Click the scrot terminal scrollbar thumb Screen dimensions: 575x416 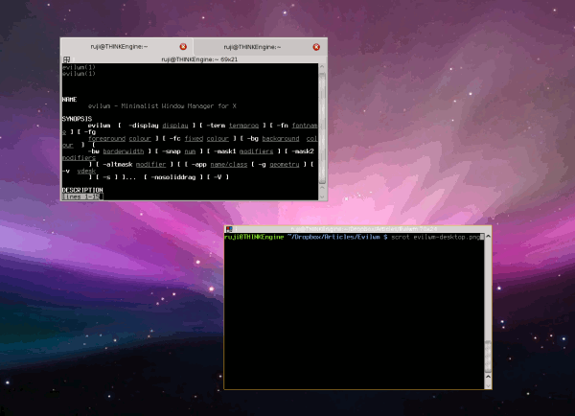[x=488, y=356]
